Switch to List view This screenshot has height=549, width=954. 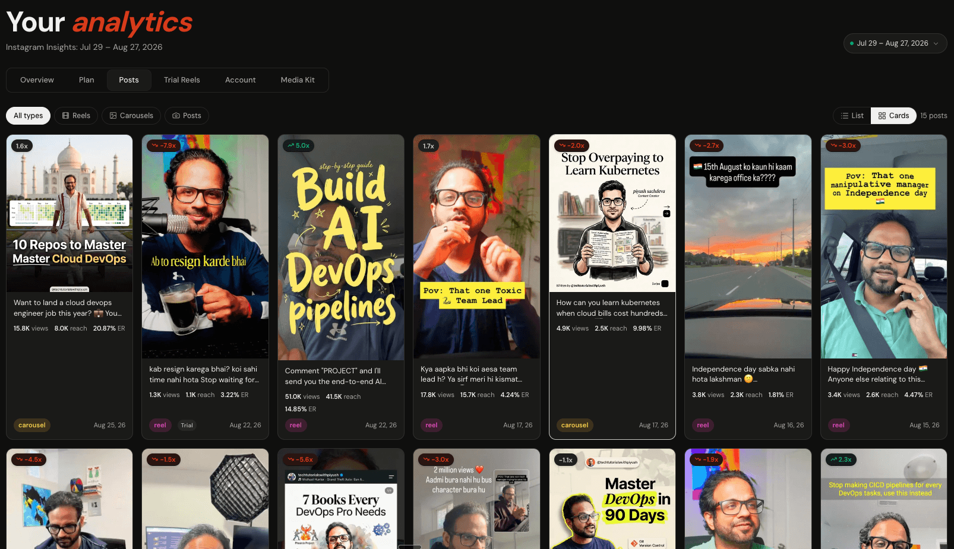click(x=852, y=116)
